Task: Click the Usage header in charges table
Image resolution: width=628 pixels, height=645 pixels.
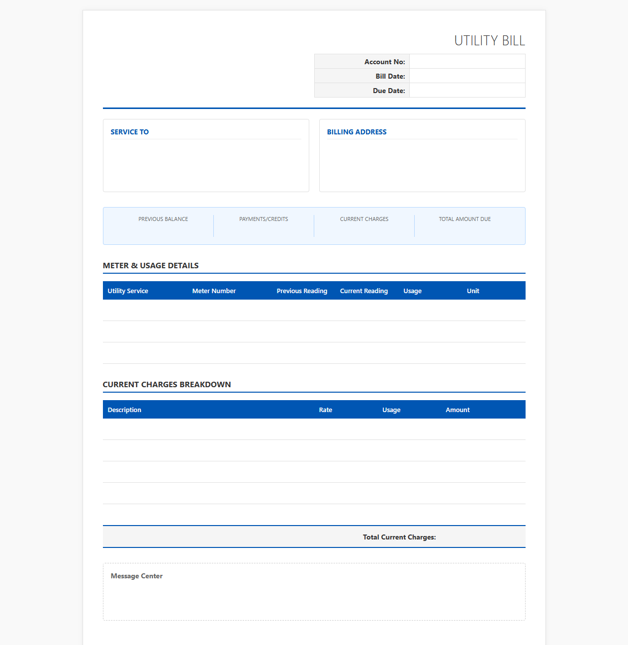Action: [x=391, y=410]
